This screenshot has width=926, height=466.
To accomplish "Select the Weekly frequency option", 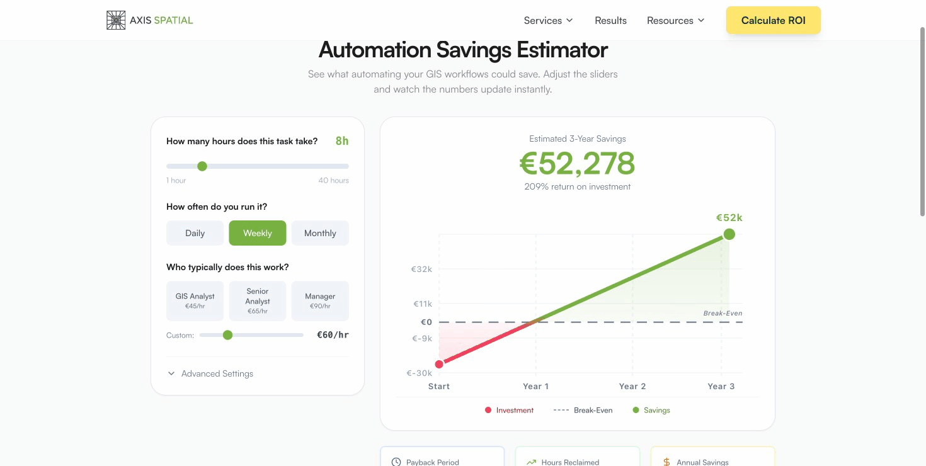I will (257, 233).
